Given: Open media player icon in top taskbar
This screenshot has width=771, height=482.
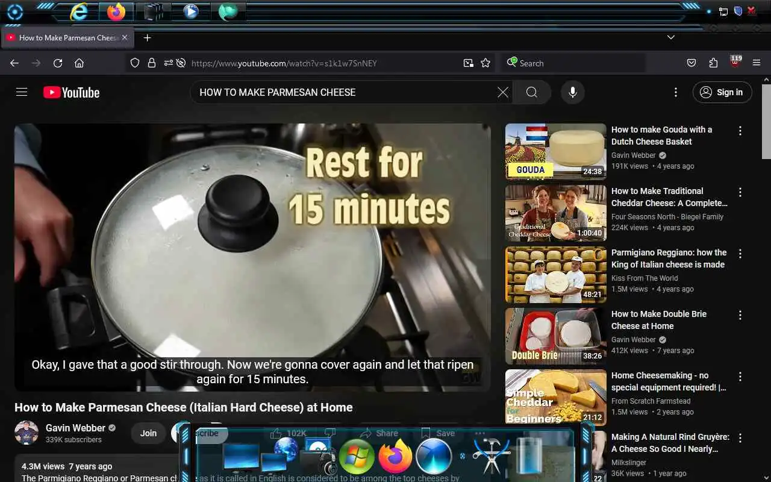Looking at the screenshot, I should [x=191, y=11].
